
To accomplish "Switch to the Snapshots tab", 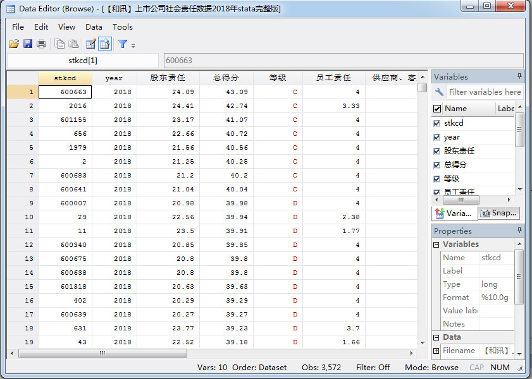I will click(x=498, y=213).
